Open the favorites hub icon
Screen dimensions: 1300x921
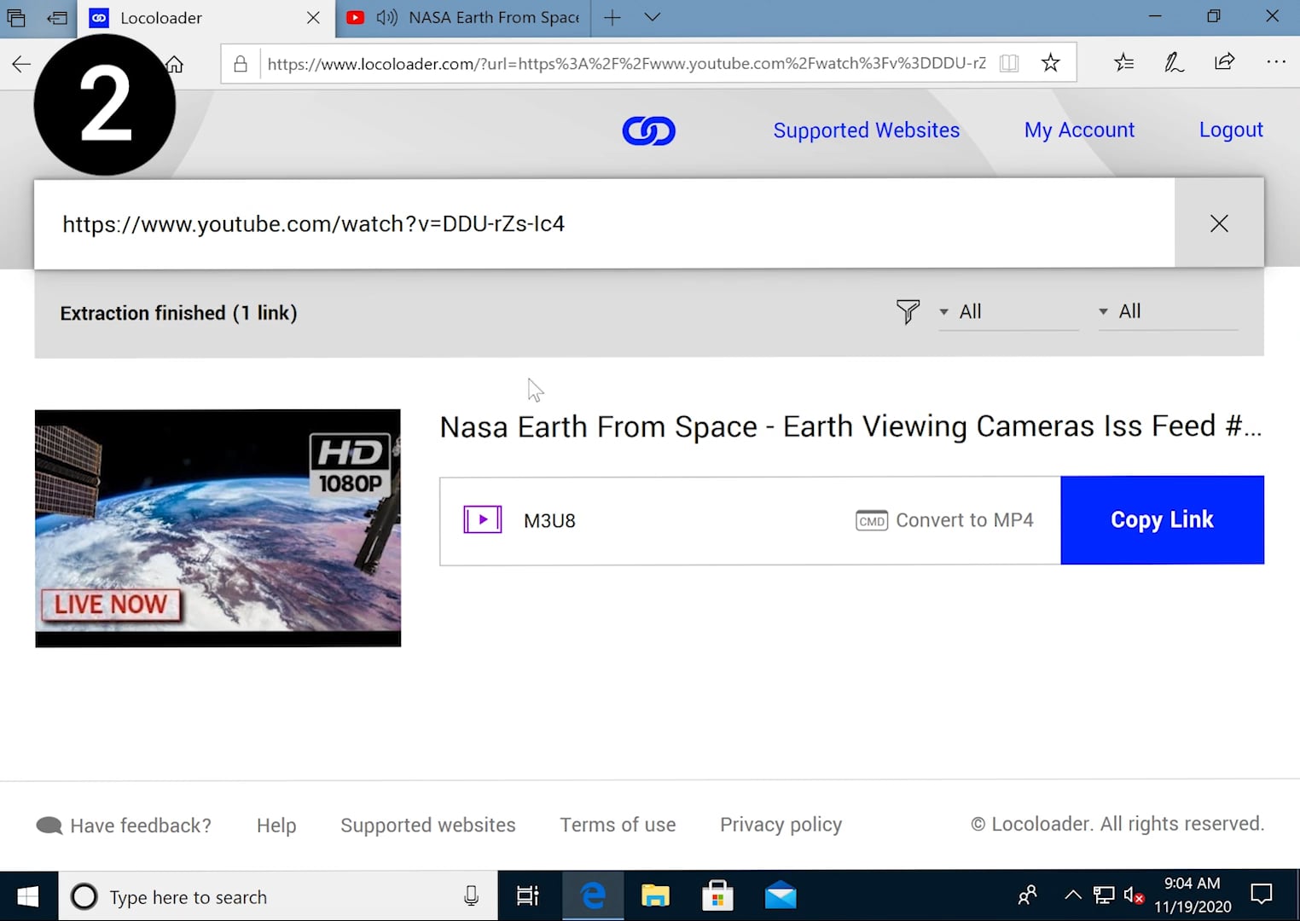click(1124, 62)
